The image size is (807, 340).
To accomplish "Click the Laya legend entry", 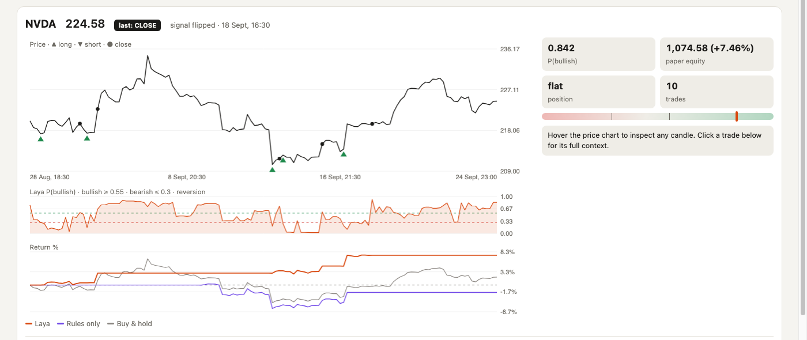I will click(x=37, y=324).
